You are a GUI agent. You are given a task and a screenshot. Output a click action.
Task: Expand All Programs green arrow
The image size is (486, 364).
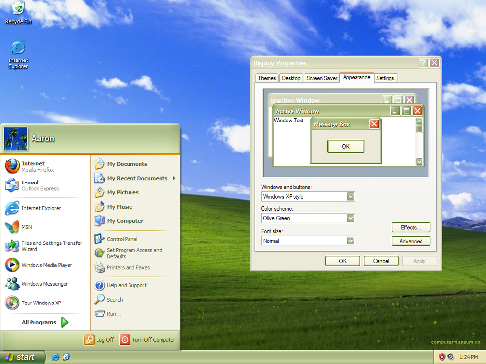(65, 322)
